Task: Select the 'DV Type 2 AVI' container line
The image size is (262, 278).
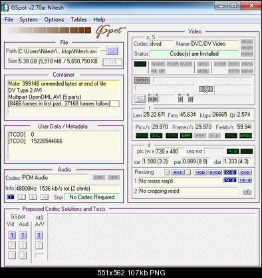Action: [64, 90]
